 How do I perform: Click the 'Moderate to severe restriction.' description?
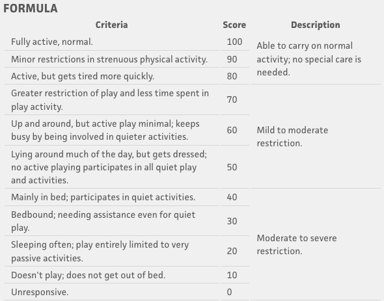[x=297, y=244]
